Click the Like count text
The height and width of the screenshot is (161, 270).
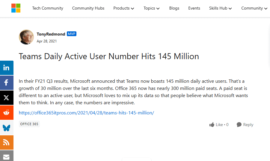[x=222, y=125]
